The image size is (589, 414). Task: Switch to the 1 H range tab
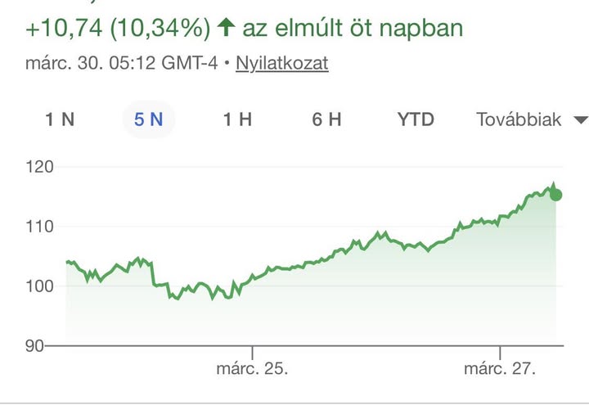pos(237,119)
